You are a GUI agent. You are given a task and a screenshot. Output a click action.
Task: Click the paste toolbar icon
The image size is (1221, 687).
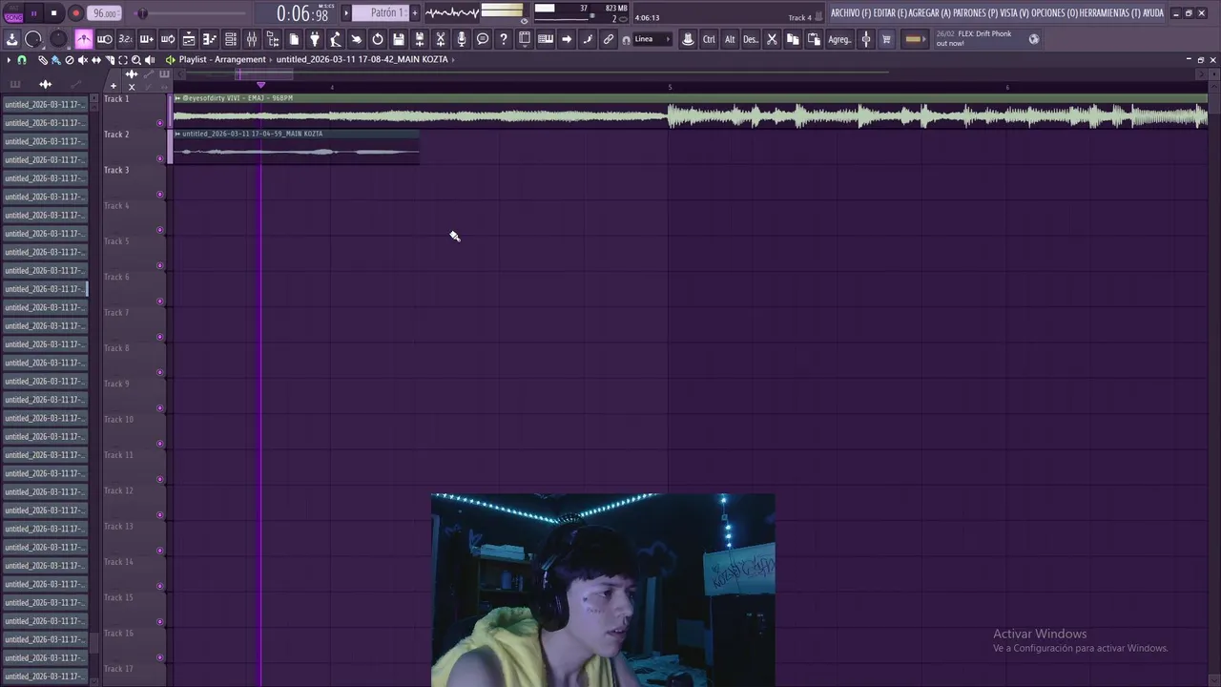814,39
